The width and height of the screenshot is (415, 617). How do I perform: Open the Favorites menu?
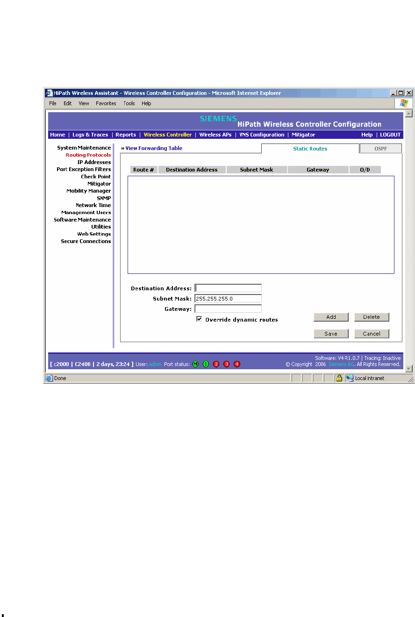coord(106,103)
